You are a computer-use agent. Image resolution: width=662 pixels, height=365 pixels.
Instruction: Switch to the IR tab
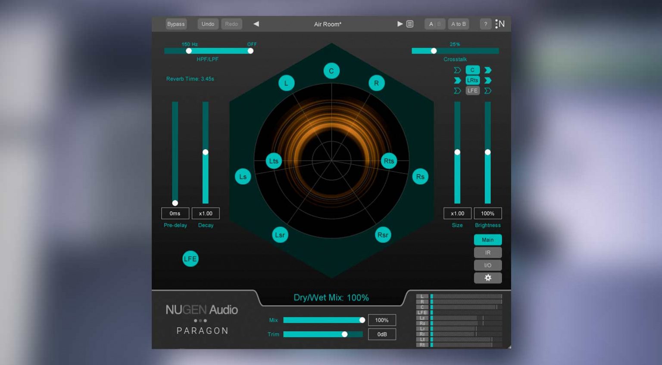[487, 253]
